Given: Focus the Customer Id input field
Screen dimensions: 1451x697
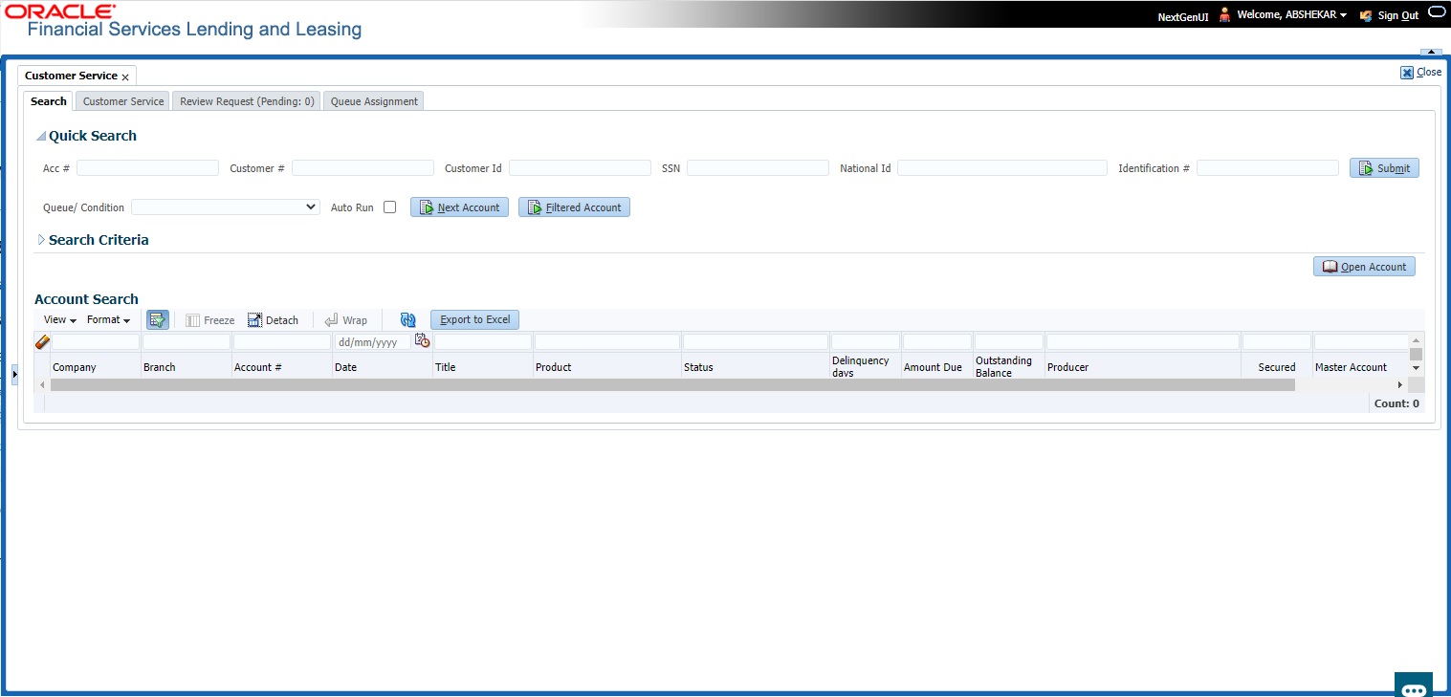Looking at the screenshot, I should click(x=580, y=168).
